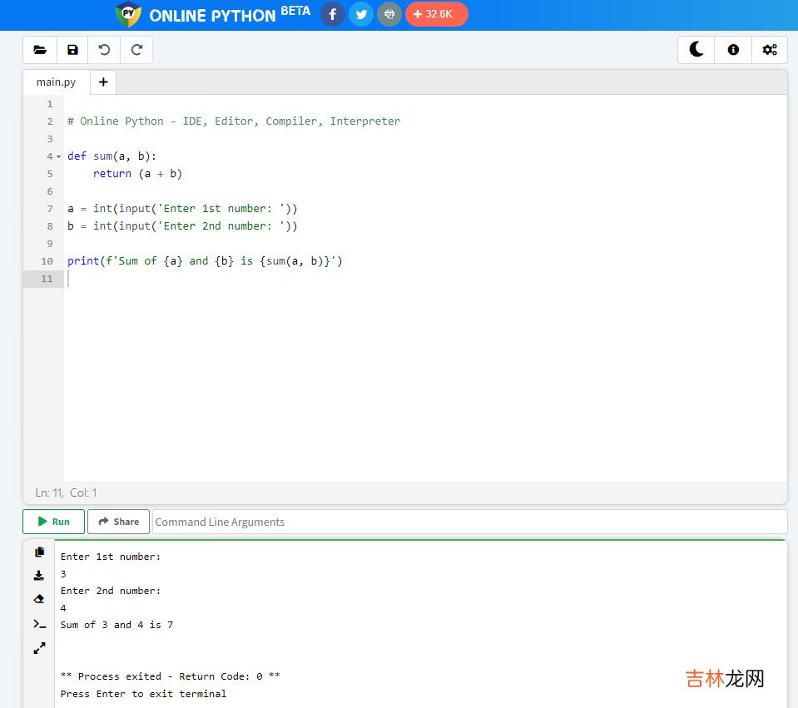
Task: Open the info icon in the toolbar
Action: pos(733,50)
